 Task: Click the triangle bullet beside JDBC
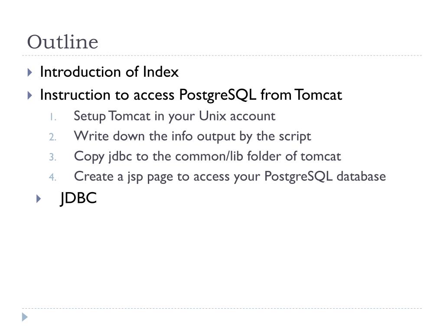pyautogui.click(x=39, y=199)
